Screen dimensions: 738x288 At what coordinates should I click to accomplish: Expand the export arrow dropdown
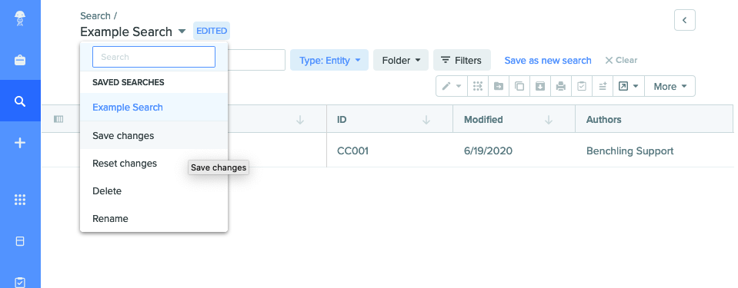click(x=628, y=87)
